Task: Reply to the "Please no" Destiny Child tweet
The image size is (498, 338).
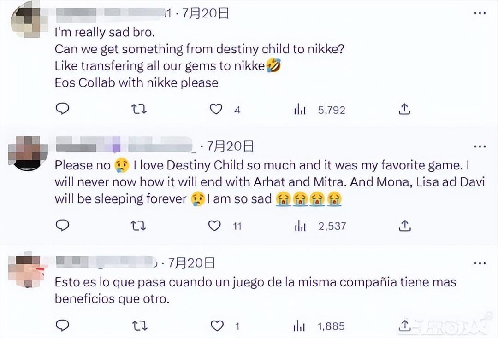Action: [x=62, y=226]
